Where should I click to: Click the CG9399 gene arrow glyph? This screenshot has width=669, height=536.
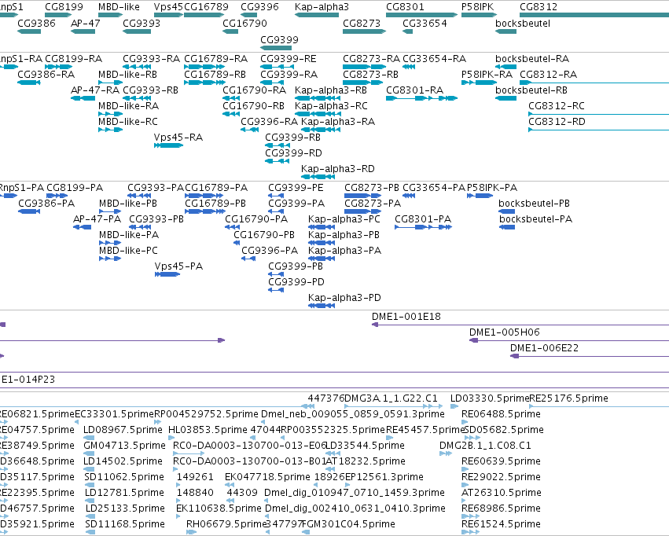(x=276, y=48)
